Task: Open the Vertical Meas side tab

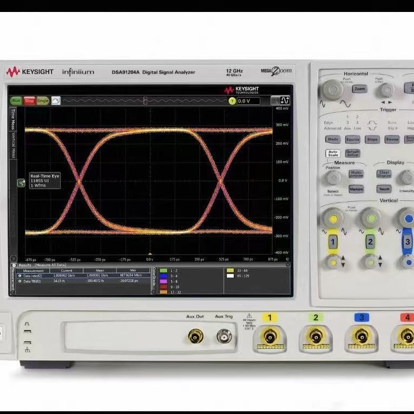Action: tap(13, 145)
